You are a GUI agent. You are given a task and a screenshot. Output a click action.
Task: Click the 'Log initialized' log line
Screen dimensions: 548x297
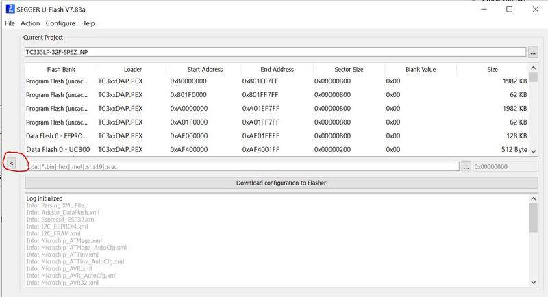coord(45,198)
